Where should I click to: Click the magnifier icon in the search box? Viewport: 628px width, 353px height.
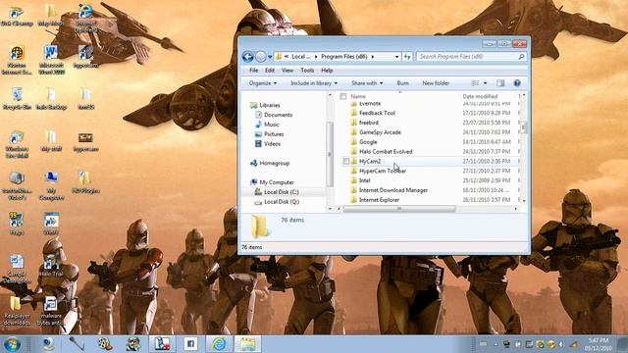point(521,57)
